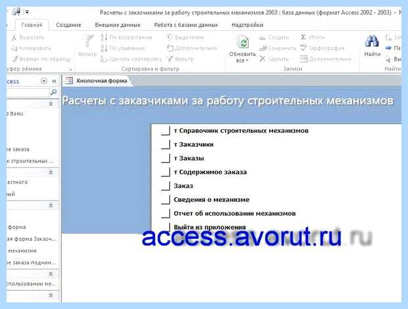
Task: Select 'е заказа подчин...' navigation item
Action: click(31, 262)
